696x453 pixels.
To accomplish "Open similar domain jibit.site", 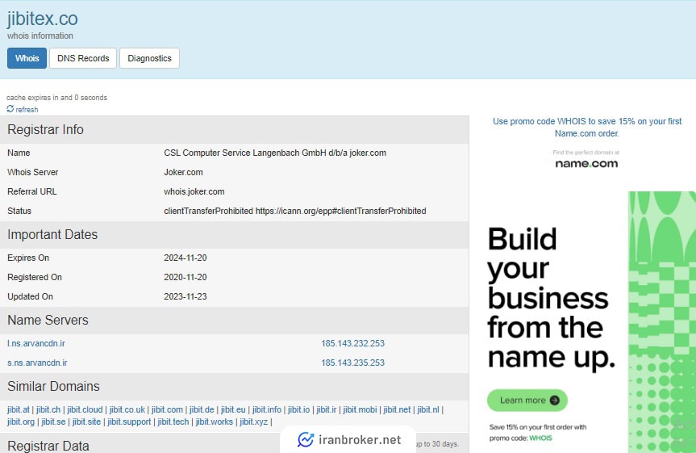I will pos(86,422).
